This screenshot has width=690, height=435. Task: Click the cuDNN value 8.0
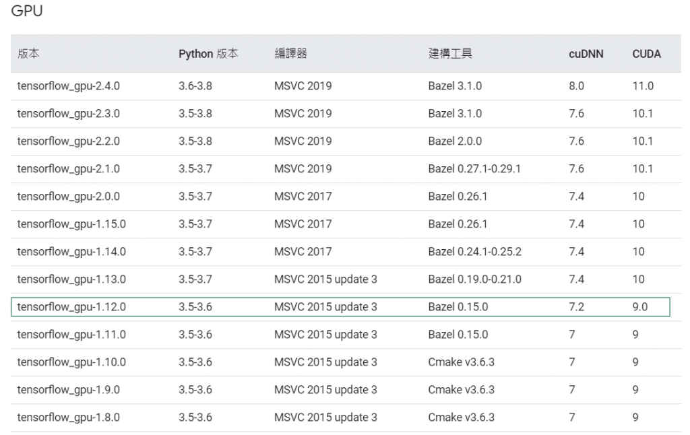click(x=577, y=86)
